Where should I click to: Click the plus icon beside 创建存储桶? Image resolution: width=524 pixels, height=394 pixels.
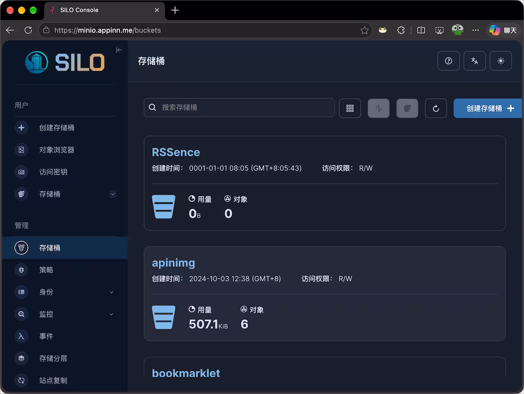click(21, 128)
